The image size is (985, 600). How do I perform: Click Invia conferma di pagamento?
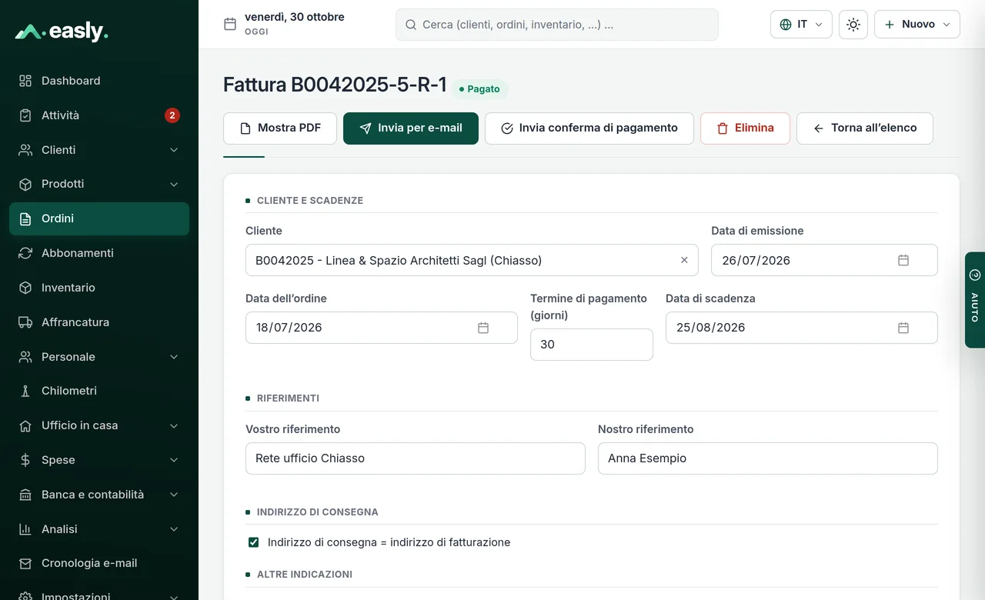pos(589,128)
